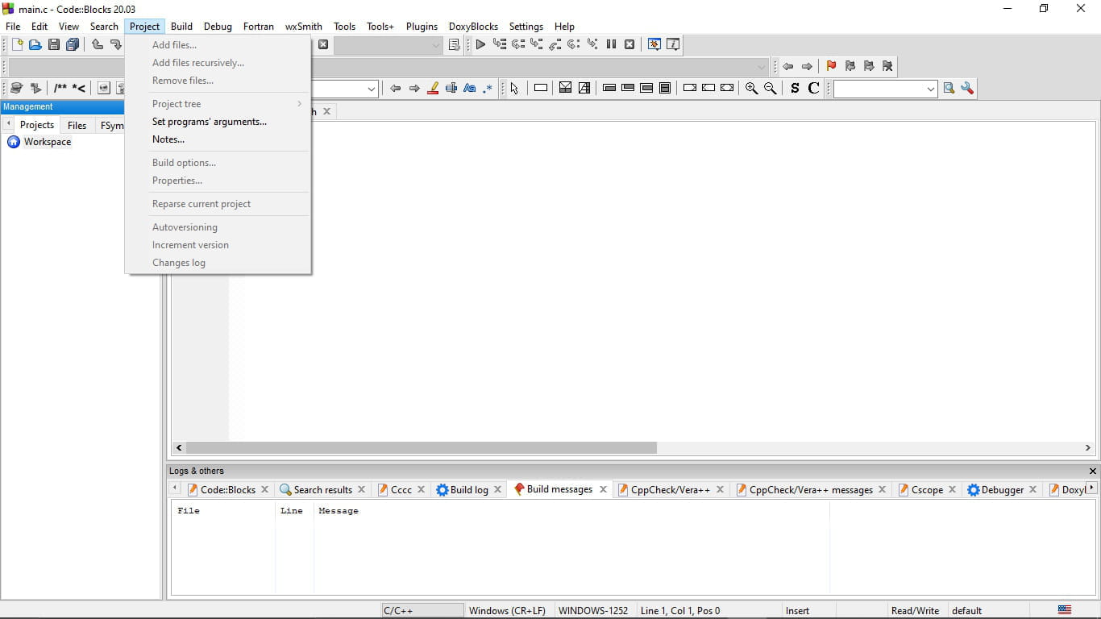This screenshot has height=619, width=1101.
Task: Open the File menu
Action: point(13,27)
